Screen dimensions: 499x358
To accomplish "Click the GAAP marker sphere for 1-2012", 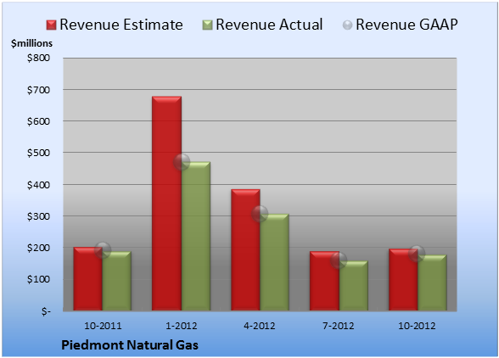I will (182, 162).
